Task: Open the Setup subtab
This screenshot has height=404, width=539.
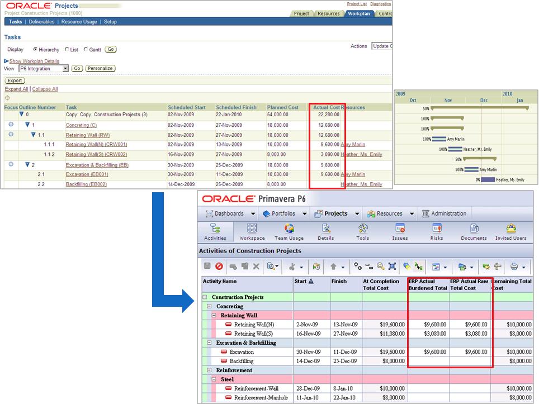Action: click(x=110, y=22)
